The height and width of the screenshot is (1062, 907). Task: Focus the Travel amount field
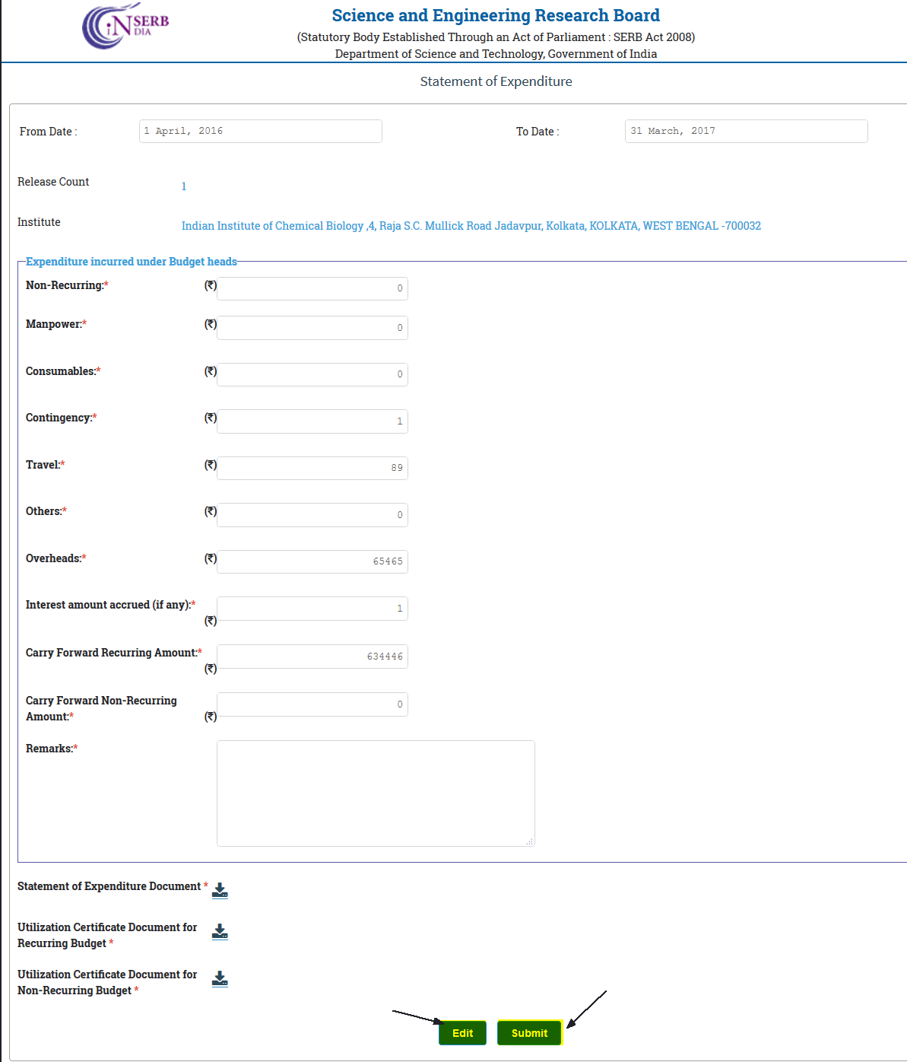(x=312, y=468)
